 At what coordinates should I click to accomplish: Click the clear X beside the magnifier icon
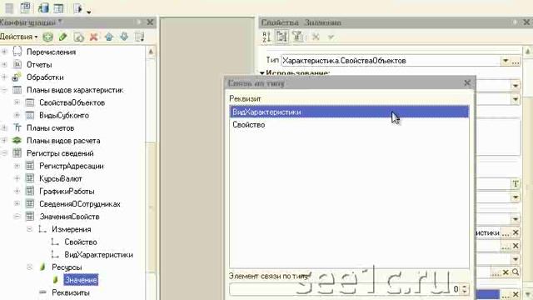[506, 272]
